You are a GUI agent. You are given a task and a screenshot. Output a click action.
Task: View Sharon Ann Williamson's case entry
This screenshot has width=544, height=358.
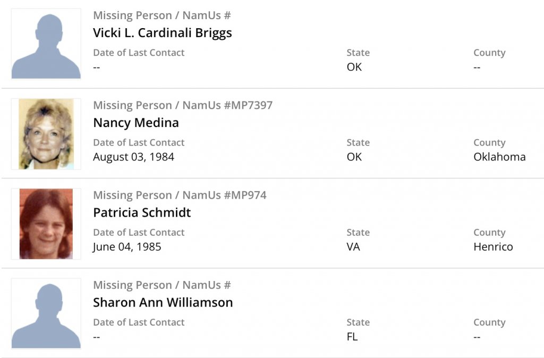pos(163,302)
